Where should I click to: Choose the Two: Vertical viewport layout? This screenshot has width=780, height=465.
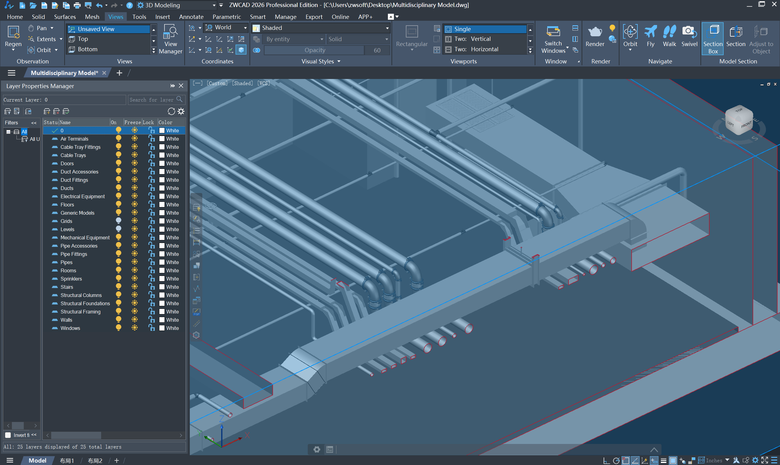pos(485,39)
